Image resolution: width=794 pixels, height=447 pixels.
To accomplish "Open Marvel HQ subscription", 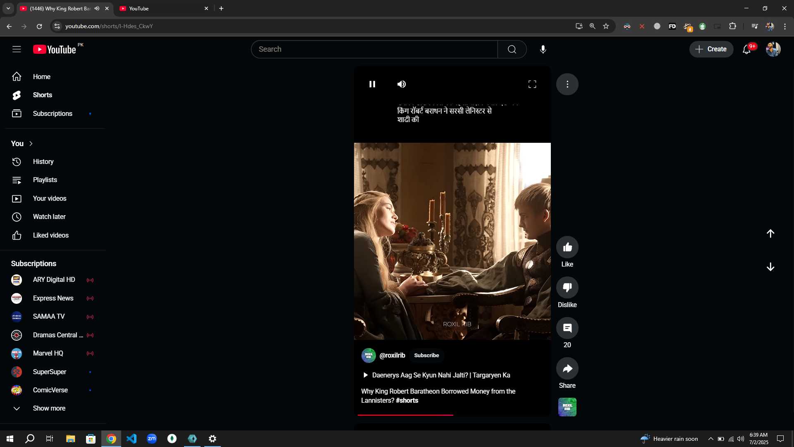I will coord(53,353).
